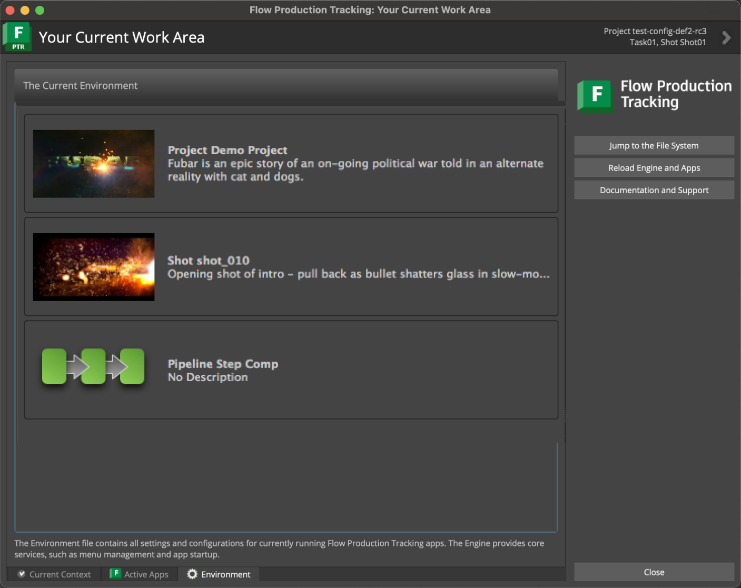The width and height of the screenshot is (741, 588).
Task: Switch to the Active Apps tab
Action: coord(140,574)
